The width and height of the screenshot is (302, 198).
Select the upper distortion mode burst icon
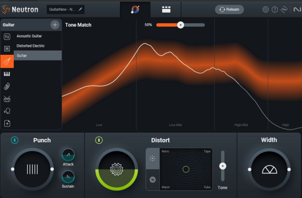(x=152, y=158)
